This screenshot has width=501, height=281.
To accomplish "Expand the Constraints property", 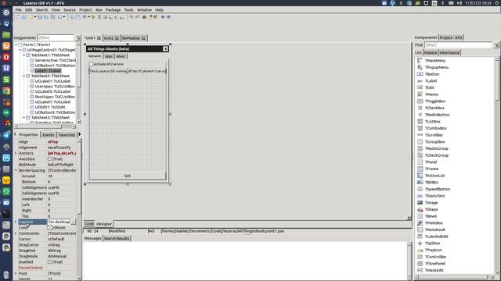I will 16,233.
